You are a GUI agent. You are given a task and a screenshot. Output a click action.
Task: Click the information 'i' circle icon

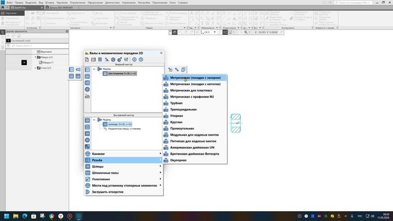[134, 60]
